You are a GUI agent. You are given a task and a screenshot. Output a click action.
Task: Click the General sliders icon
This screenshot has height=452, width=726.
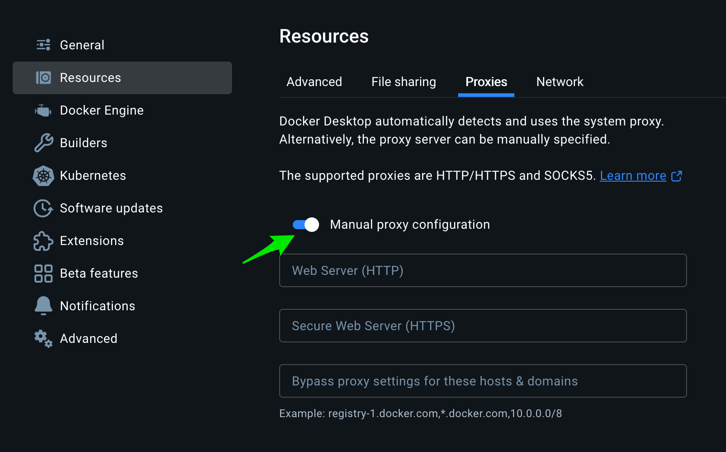click(x=44, y=45)
